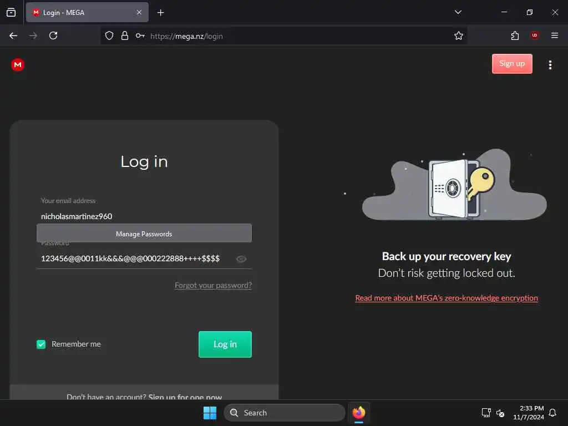
Task: Uncheck the Remember me checkbox
Action: (41, 344)
